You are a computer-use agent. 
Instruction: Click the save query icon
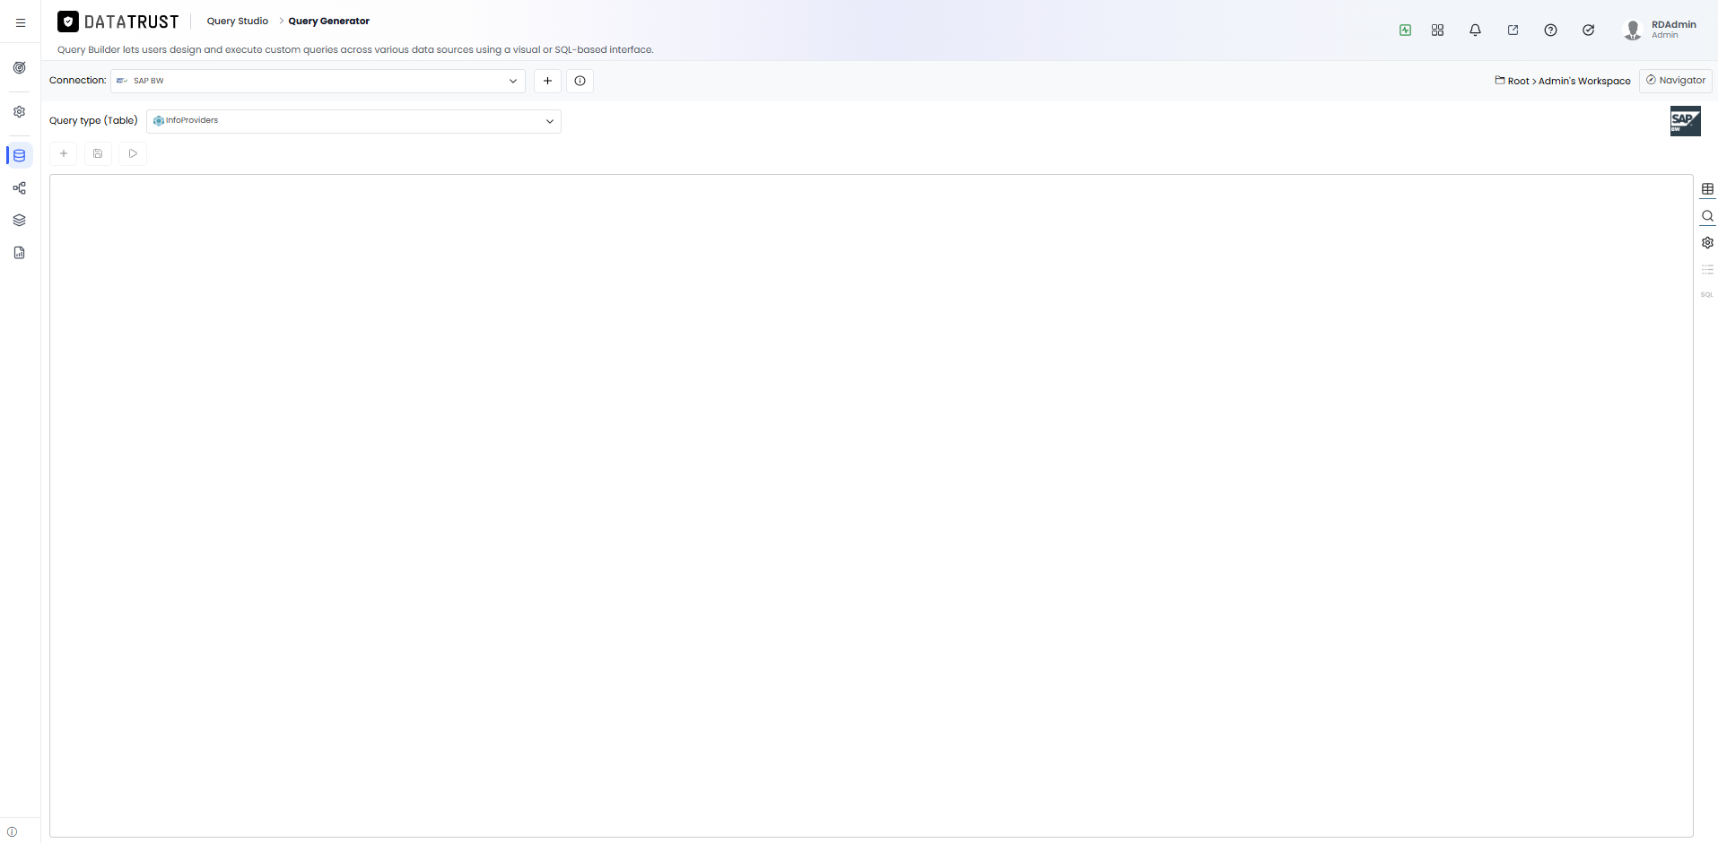(98, 153)
